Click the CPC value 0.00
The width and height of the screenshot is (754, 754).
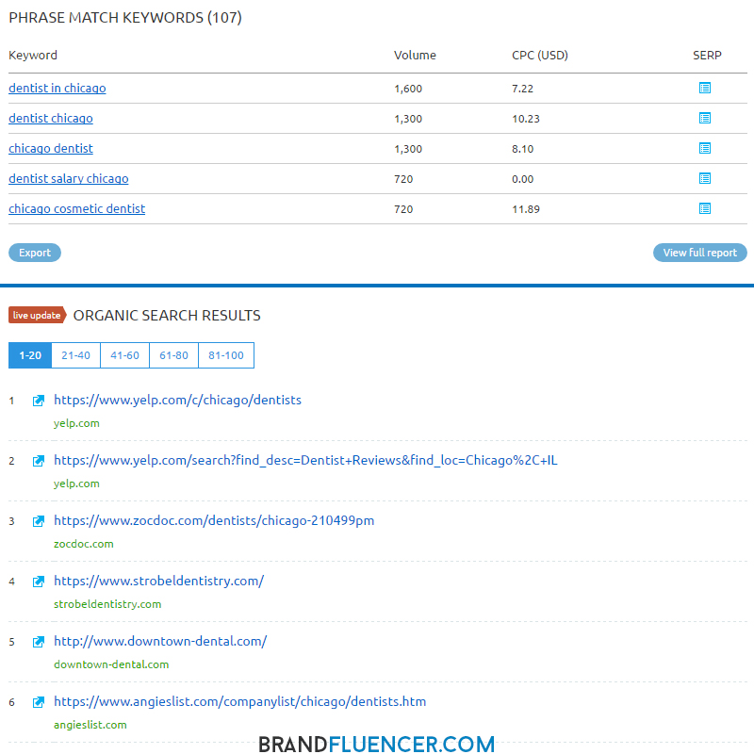[x=522, y=179]
